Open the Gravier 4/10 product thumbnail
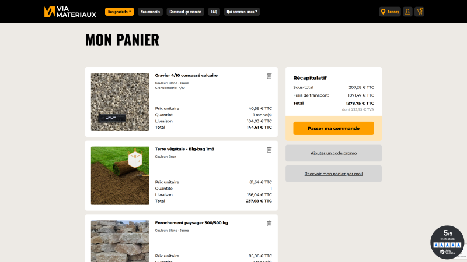Viewport: 467px width, 262px height. click(120, 102)
